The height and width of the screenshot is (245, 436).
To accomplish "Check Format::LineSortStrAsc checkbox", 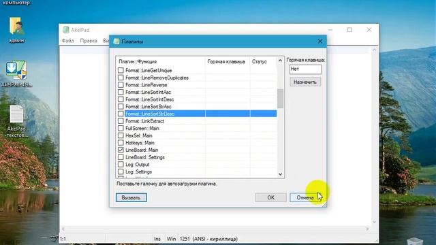I will [121, 106].
